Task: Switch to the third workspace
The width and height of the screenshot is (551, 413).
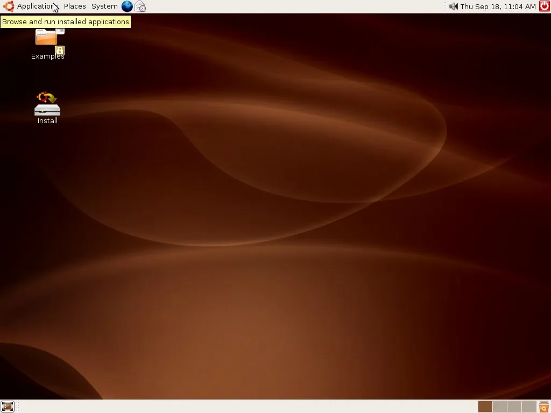Action: coord(514,407)
